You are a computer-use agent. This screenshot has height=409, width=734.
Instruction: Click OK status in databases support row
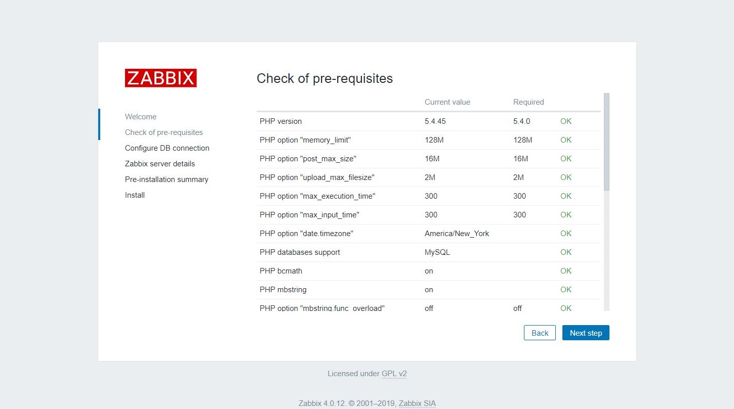(566, 252)
